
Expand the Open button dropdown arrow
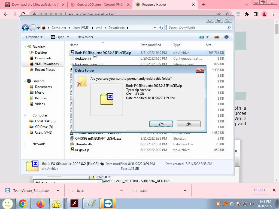68,37
